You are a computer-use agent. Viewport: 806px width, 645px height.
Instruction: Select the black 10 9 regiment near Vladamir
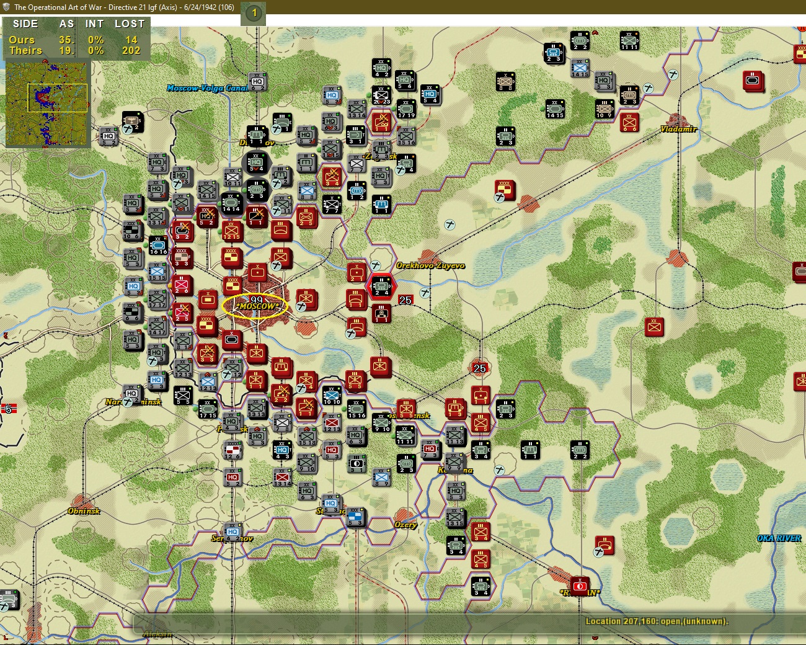(604, 108)
